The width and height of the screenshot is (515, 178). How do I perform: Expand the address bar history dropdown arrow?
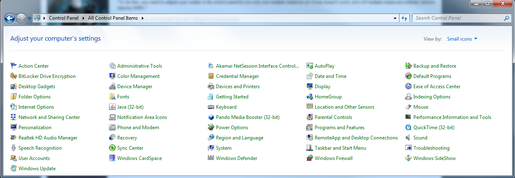pos(395,18)
